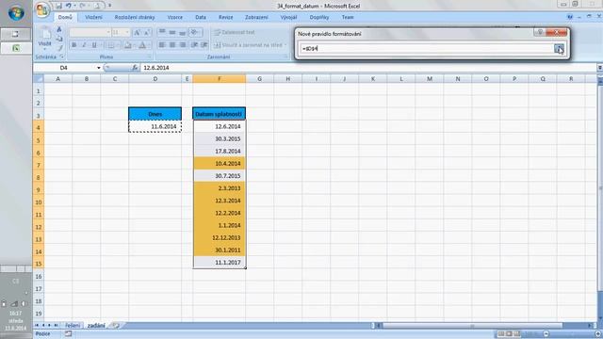Open Schránka clipboard dialog launcher
The image size is (603, 339).
(61, 56)
